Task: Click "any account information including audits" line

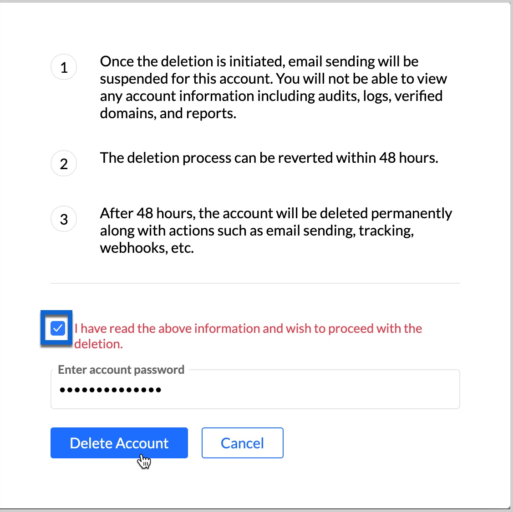Action: click(271, 96)
